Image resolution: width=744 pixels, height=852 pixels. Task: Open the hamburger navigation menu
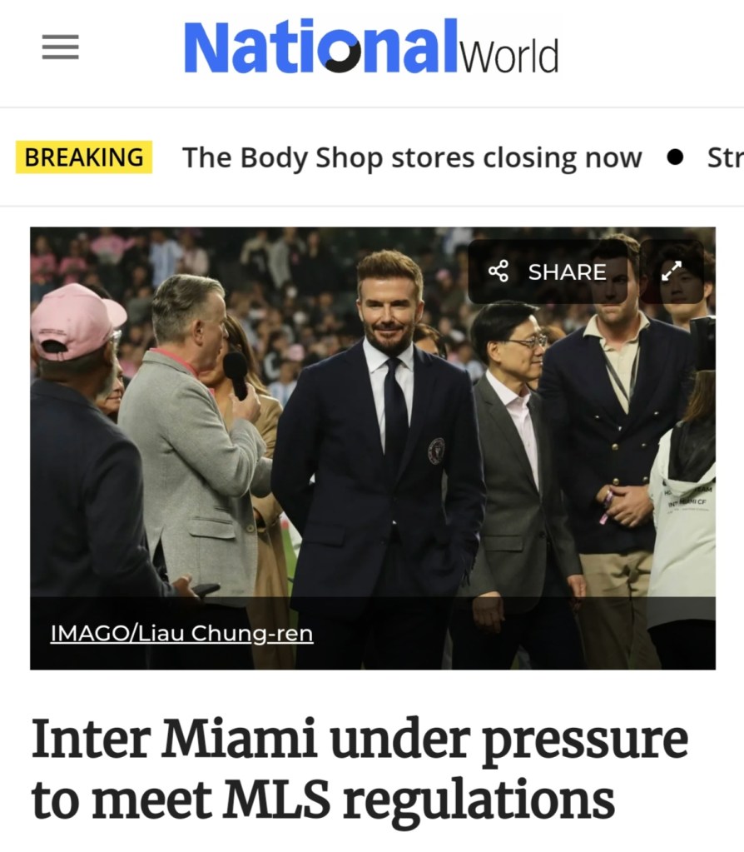click(60, 47)
